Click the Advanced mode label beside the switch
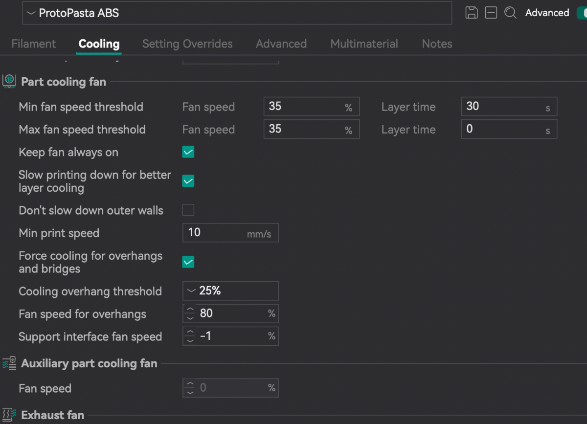This screenshot has width=587, height=424. click(547, 13)
